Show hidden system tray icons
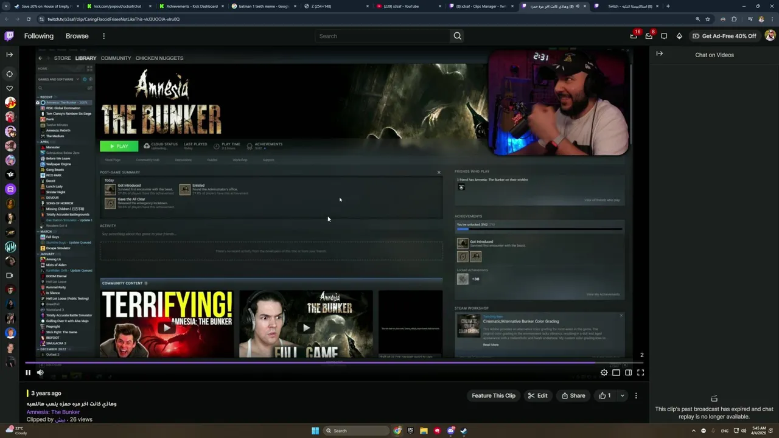 tap(693, 431)
